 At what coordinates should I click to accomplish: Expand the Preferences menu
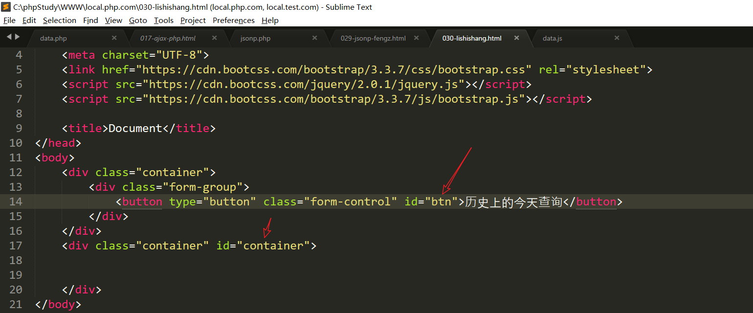click(x=233, y=21)
